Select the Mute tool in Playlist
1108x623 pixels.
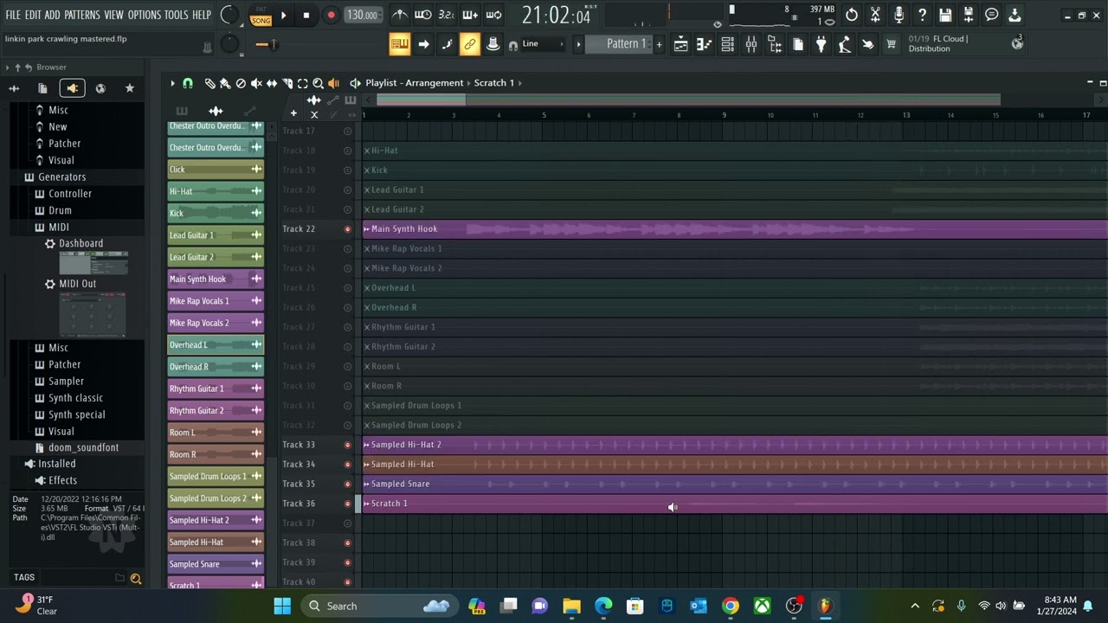[x=256, y=83]
